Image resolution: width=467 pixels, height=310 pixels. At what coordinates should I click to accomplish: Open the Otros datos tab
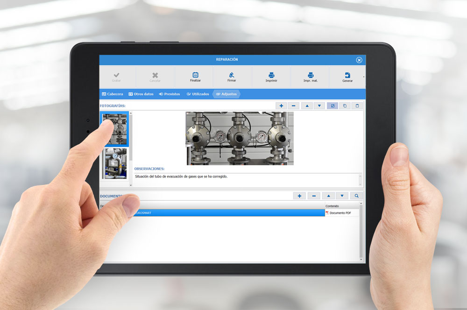click(141, 94)
